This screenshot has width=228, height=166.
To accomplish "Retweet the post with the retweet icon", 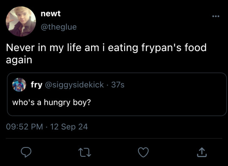I will (x=85, y=152).
